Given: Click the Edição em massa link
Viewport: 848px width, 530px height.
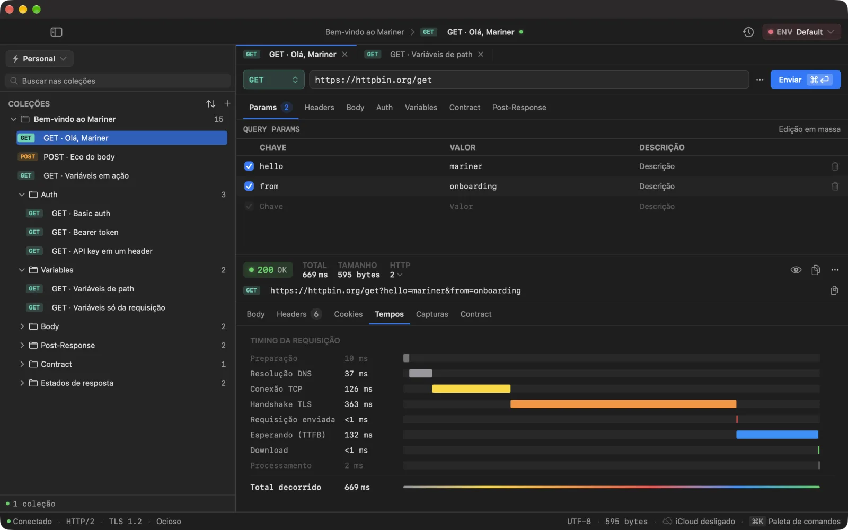Looking at the screenshot, I should coord(809,129).
